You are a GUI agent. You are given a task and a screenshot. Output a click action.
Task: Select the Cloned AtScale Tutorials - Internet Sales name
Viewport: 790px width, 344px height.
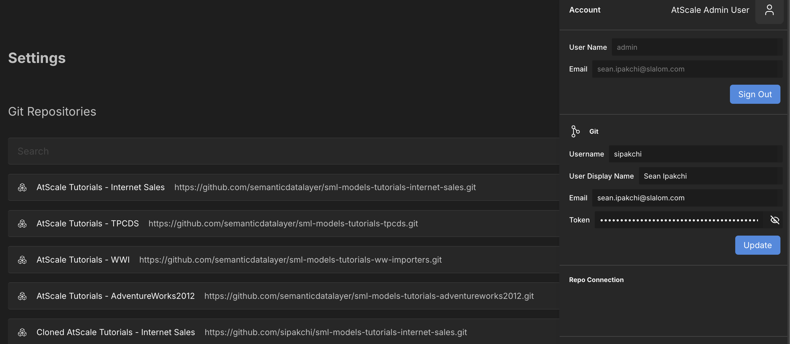click(x=115, y=332)
